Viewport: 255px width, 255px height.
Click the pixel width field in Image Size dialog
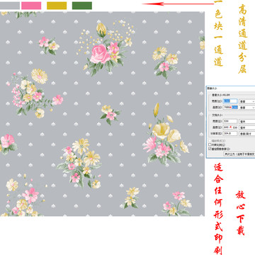click(x=230, y=101)
